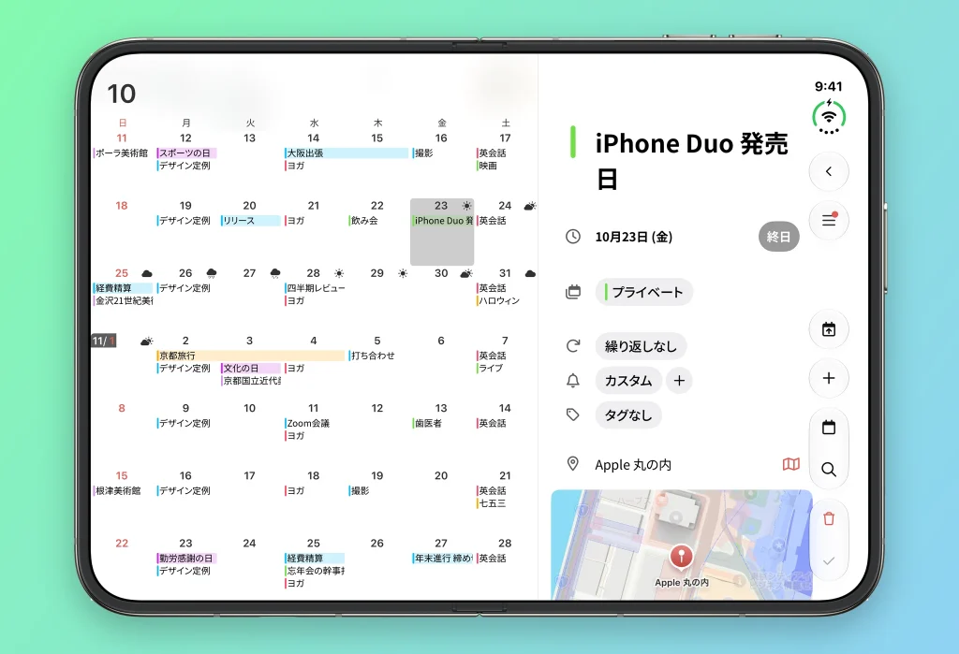Click the tag icon beside タグなし
Screen dimensions: 959x654
point(573,415)
